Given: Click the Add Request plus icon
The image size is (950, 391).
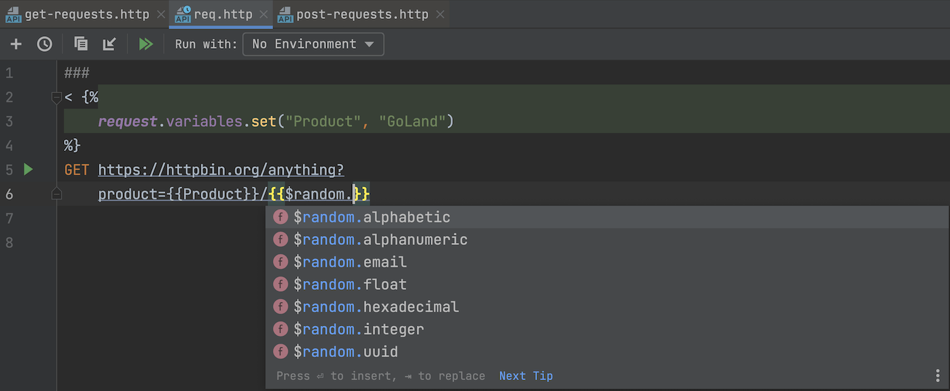Looking at the screenshot, I should [16, 44].
